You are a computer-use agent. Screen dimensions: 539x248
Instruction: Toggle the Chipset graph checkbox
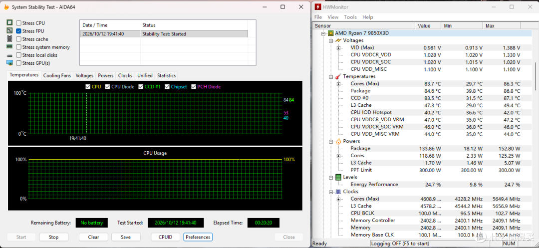pos(167,86)
